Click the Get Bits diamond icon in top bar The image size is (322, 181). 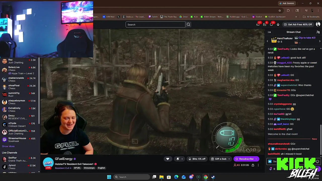[278, 24]
